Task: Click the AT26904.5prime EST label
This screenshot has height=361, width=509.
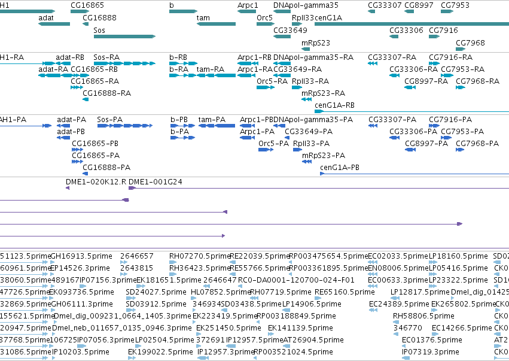Action: [x=313, y=340]
